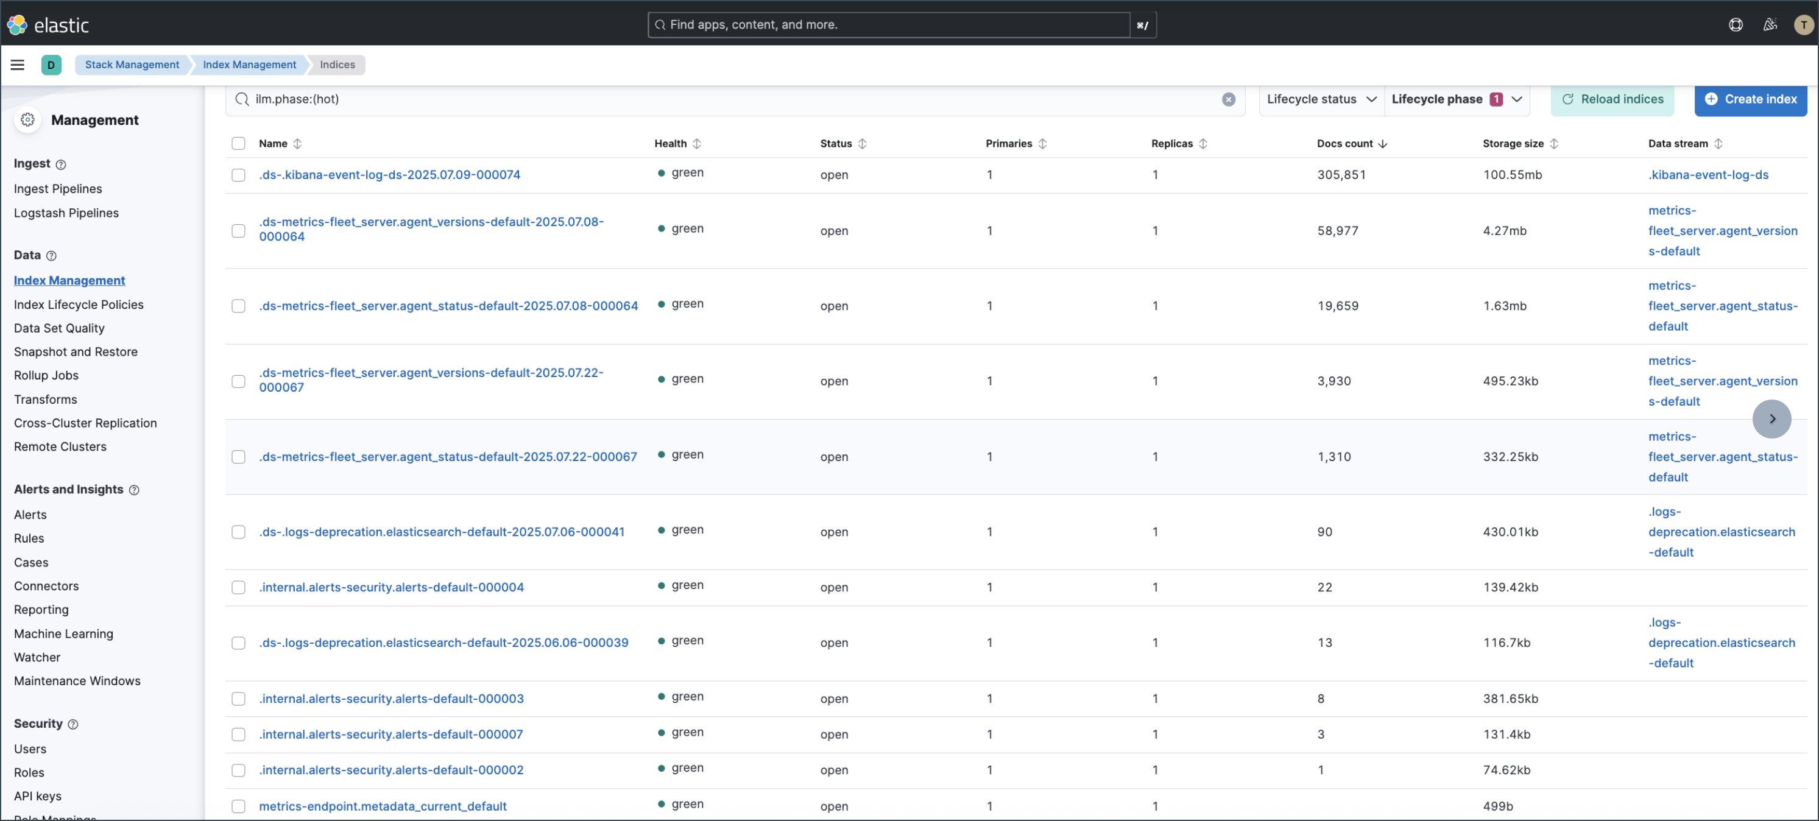1819x821 pixels.
Task: Go to Stack Management breadcrumb
Action: (132, 64)
